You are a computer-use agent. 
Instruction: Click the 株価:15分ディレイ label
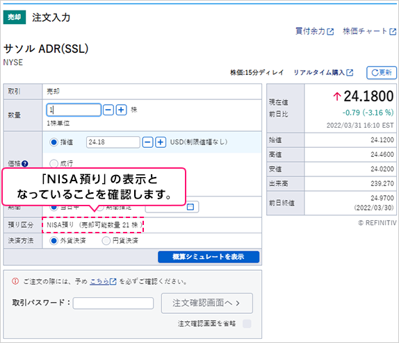click(256, 72)
